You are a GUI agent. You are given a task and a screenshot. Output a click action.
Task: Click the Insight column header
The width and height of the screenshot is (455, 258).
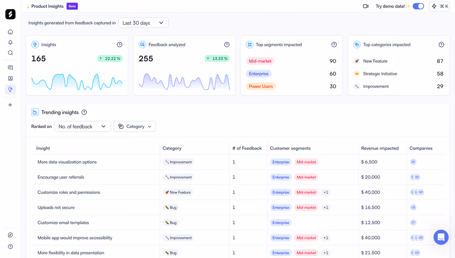(x=43, y=149)
